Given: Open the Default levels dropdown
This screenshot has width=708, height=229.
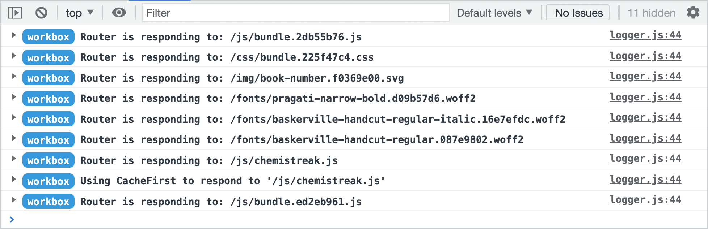Looking at the screenshot, I should click(x=494, y=13).
